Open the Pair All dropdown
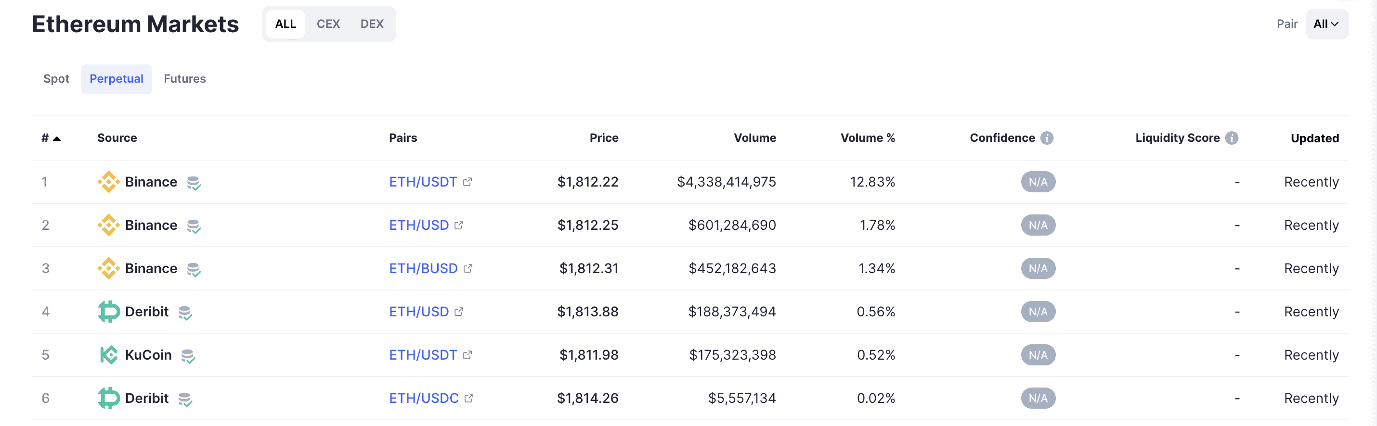This screenshot has width=1377, height=426. pyautogui.click(x=1326, y=24)
